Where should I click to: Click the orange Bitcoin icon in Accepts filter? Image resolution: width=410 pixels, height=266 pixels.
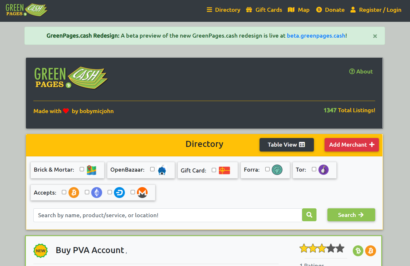click(74, 193)
